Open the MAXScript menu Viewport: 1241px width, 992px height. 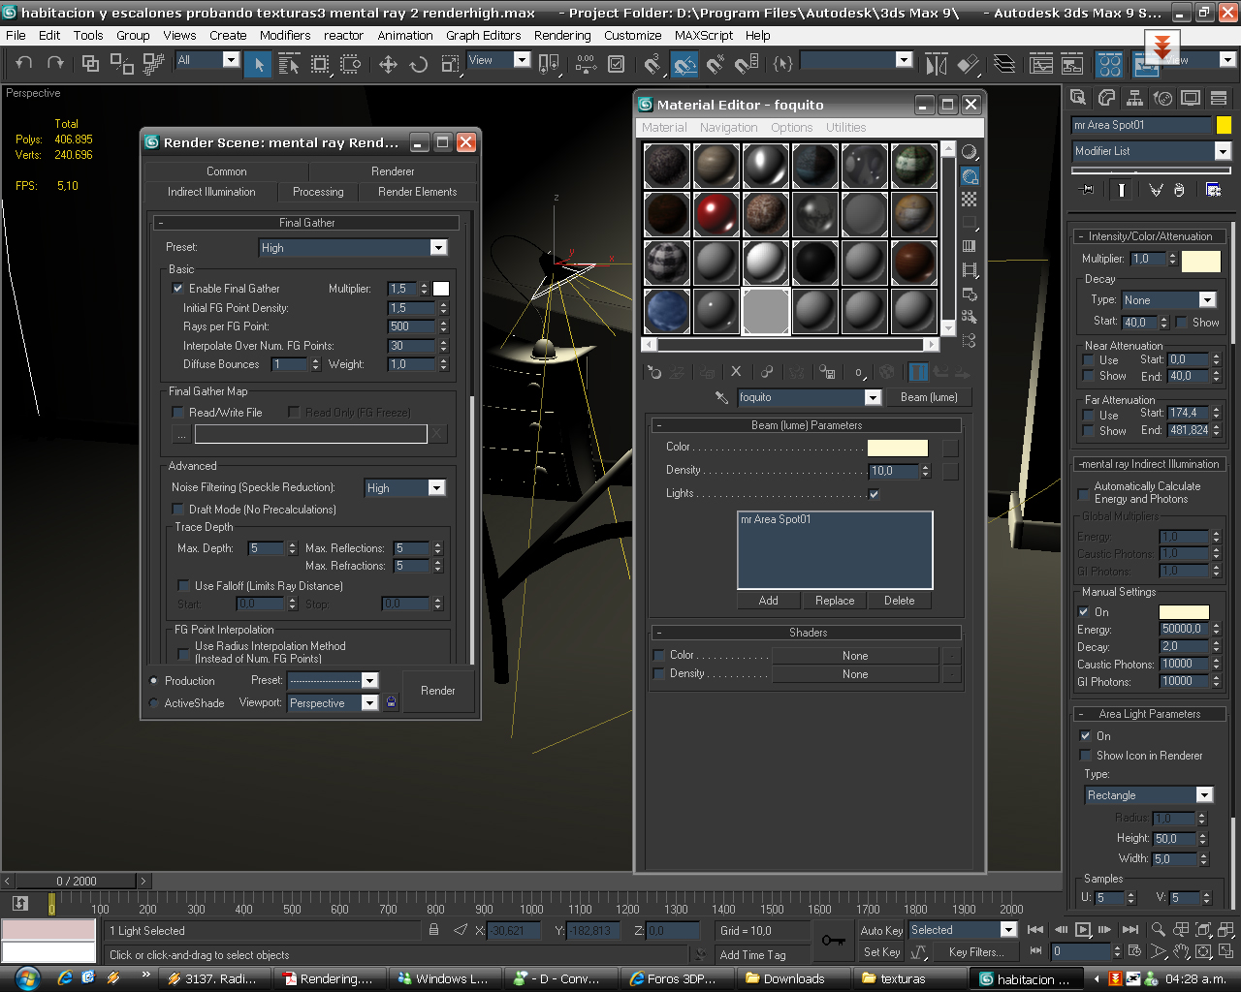coord(704,35)
